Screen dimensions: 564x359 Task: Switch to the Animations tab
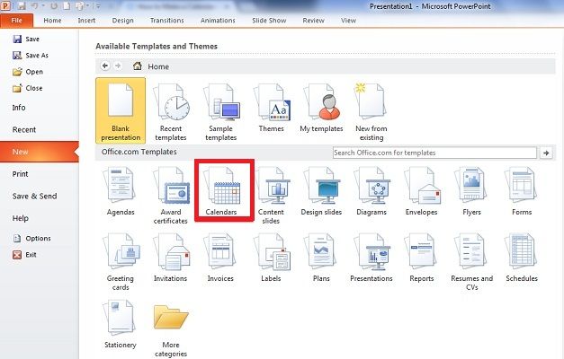[x=218, y=21]
